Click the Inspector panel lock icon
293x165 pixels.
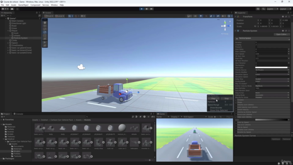coord(288,13)
